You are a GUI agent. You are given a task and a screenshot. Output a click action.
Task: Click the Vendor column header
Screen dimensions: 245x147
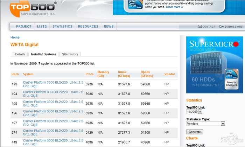tap(170, 74)
